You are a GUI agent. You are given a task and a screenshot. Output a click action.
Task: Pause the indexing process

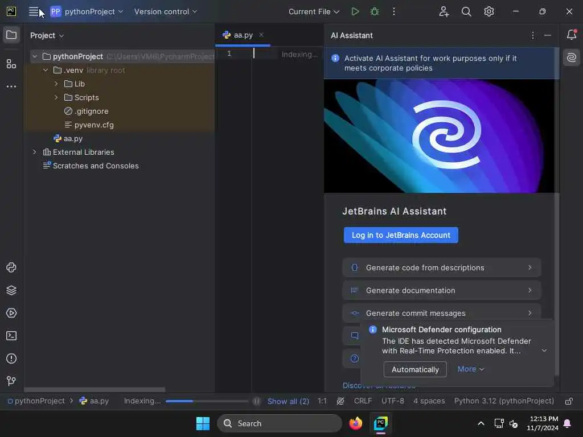[x=256, y=401]
